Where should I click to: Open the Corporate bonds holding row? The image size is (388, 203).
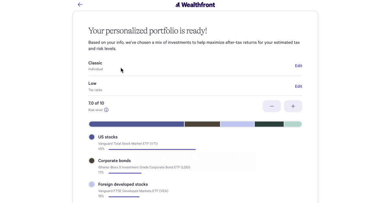114,161
